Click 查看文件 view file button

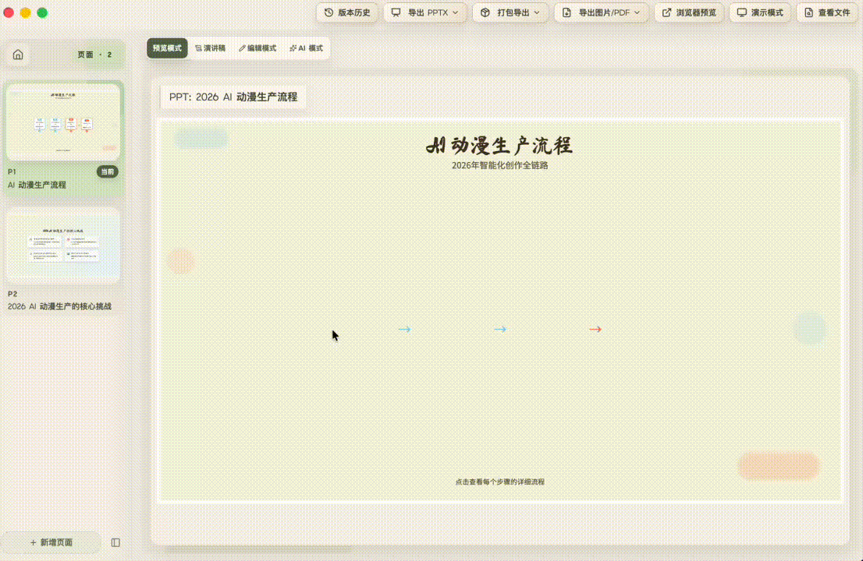coord(827,12)
